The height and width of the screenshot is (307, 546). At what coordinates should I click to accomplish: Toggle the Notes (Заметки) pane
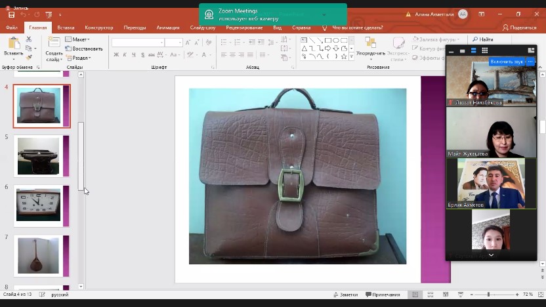click(x=345, y=295)
